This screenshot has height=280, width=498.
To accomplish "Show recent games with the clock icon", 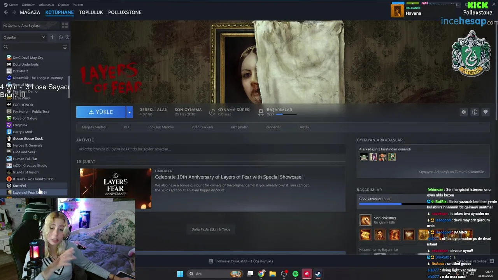I will tap(61, 37).
